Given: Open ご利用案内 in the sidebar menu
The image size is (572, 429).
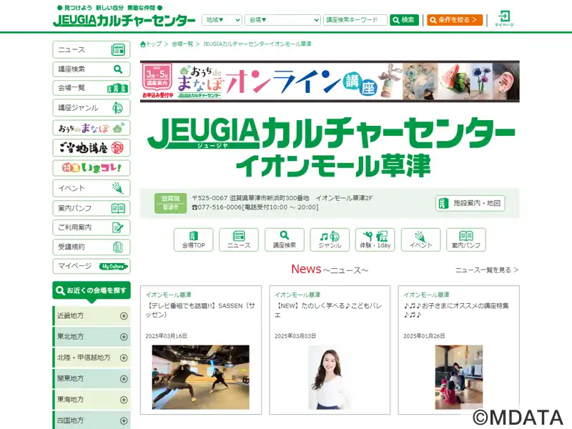Looking at the screenshot, I should point(92,227).
